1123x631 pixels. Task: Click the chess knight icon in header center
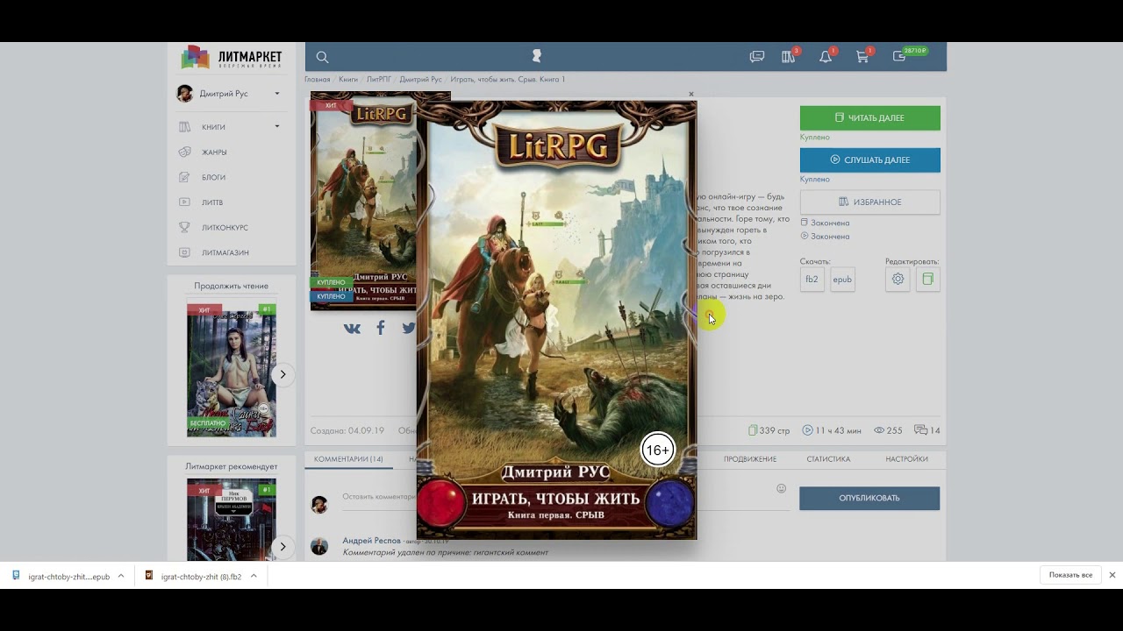537,56
